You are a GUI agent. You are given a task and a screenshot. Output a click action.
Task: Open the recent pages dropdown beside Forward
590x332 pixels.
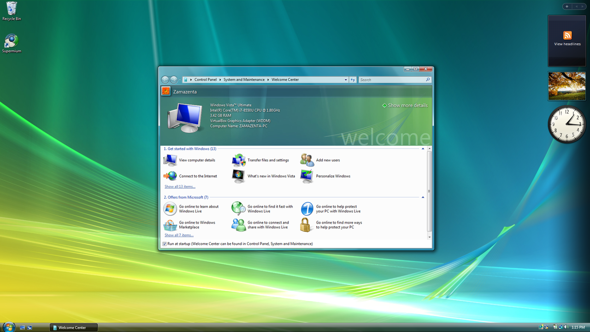[180, 80]
